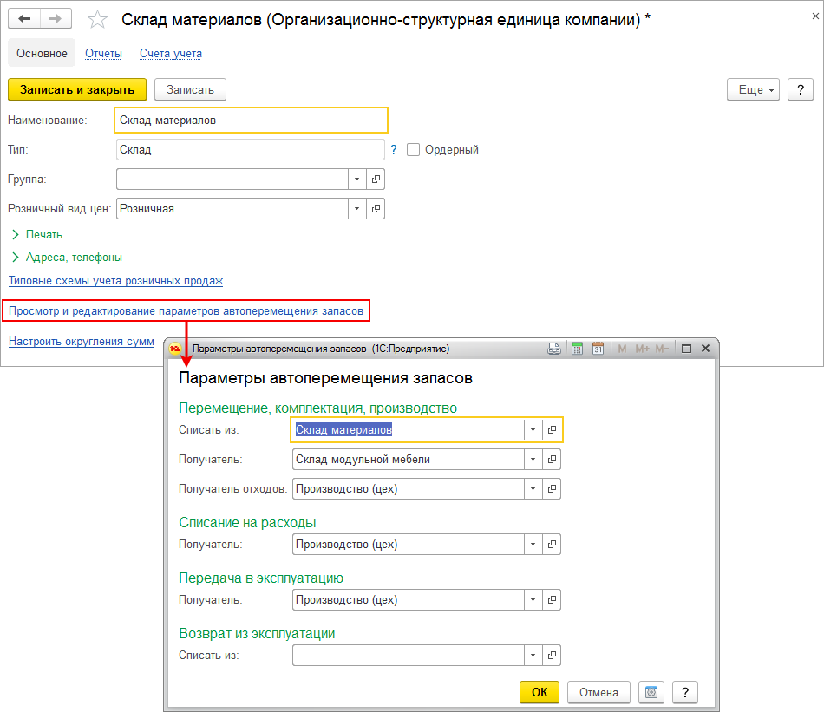Open the Получатель отходов dropdown list
The height and width of the screenshot is (712, 824).
533,489
